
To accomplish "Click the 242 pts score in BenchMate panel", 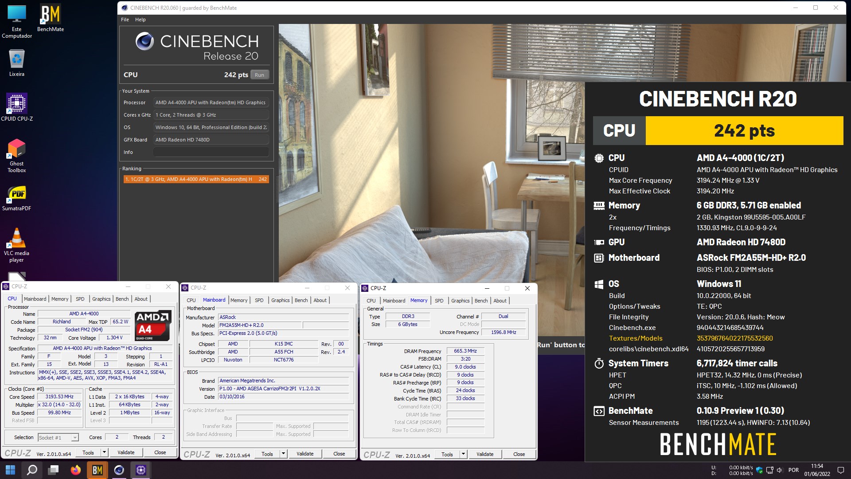I will click(x=744, y=130).
